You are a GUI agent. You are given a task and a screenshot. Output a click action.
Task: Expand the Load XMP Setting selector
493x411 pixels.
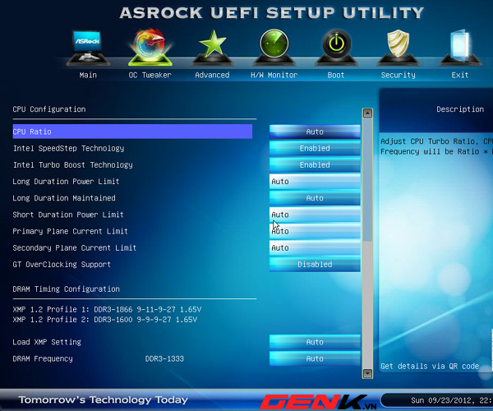tap(315, 342)
